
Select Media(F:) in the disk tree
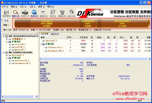pos(20,50)
